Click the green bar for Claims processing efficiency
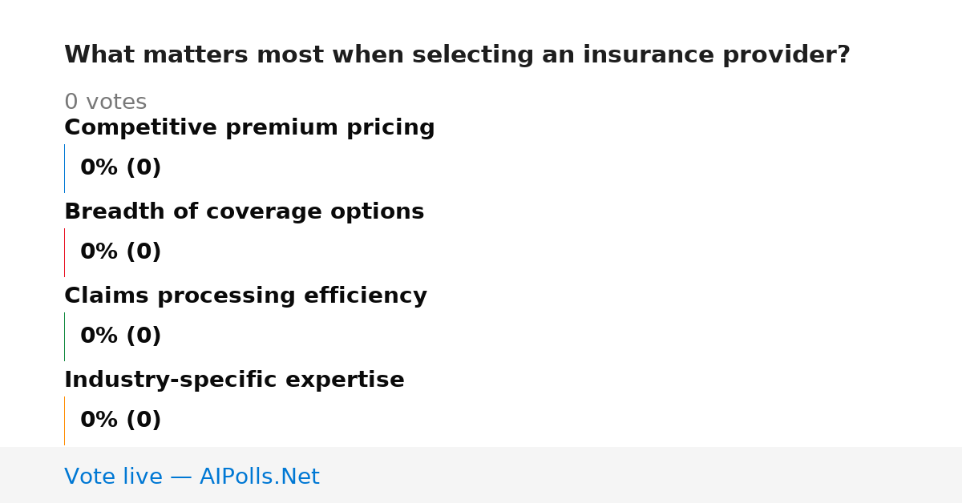This screenshot has height=503, width=962. click(64, 336)
